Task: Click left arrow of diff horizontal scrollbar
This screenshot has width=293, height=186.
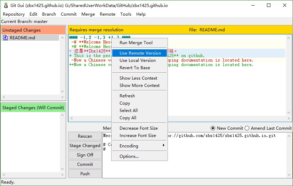Action: (72, 118)
